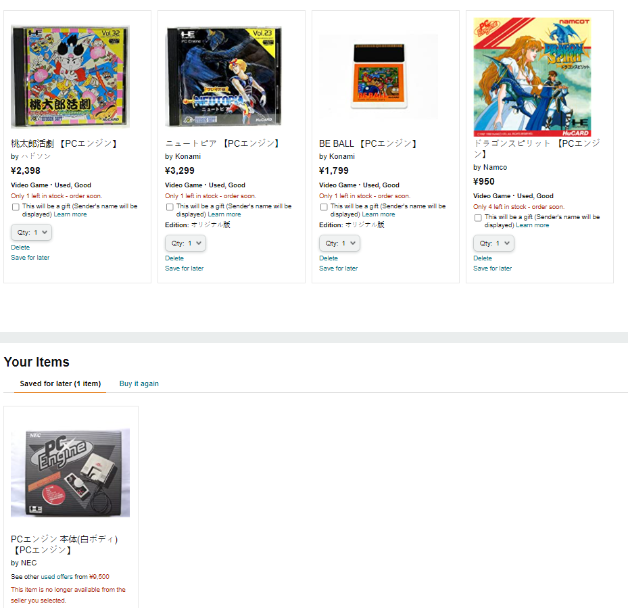The image size is (628, 608).
Task: Open the Neutopia game cover thumbnail
Action: tap(224, 76)
